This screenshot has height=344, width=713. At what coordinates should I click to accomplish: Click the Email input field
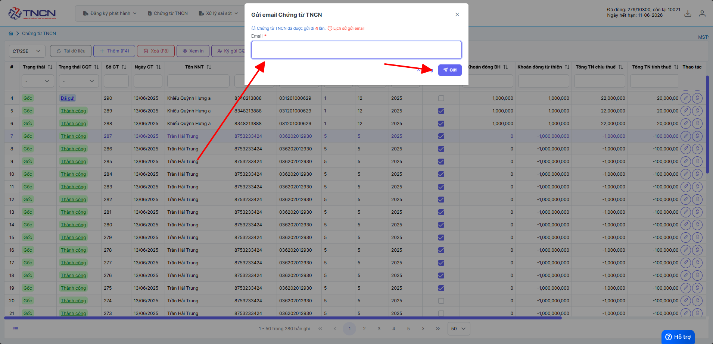(356, 50)
